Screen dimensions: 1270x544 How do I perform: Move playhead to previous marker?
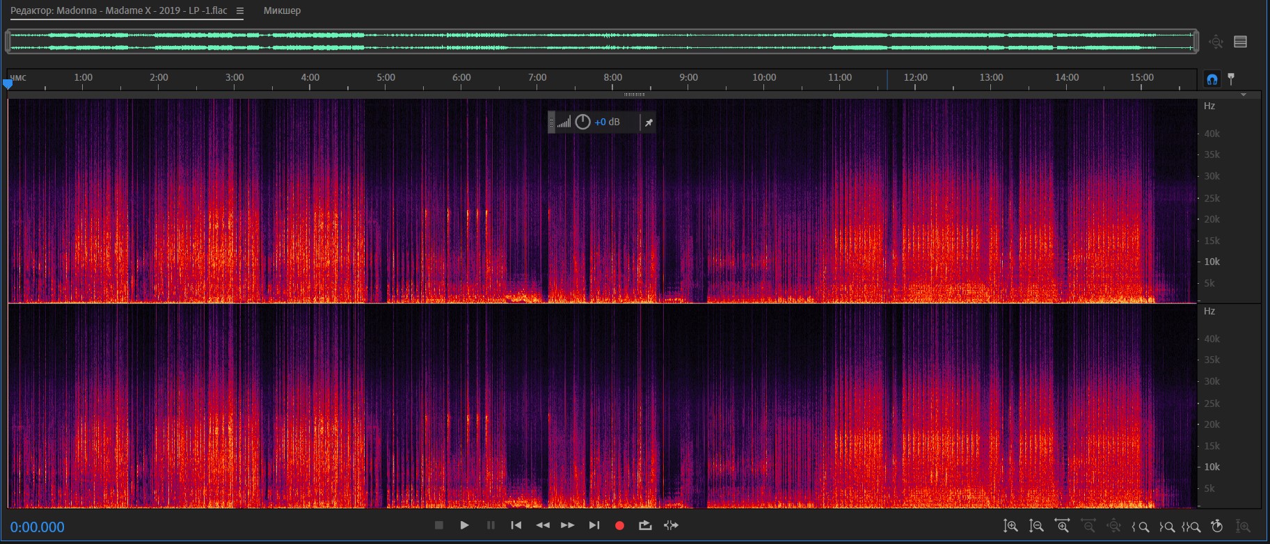click(516, 525)
